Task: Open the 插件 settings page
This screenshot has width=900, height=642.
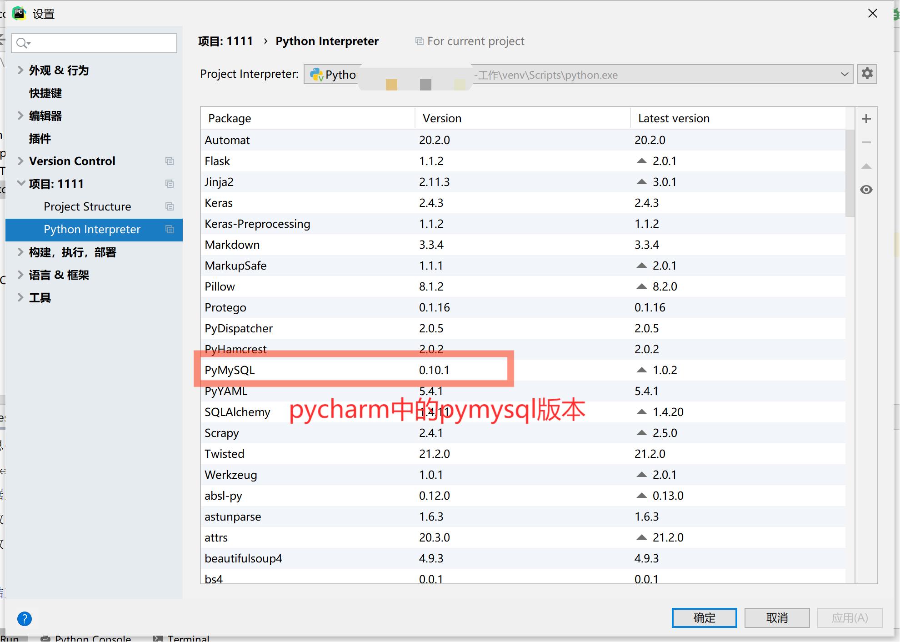Action: click(x=40, y=138)
